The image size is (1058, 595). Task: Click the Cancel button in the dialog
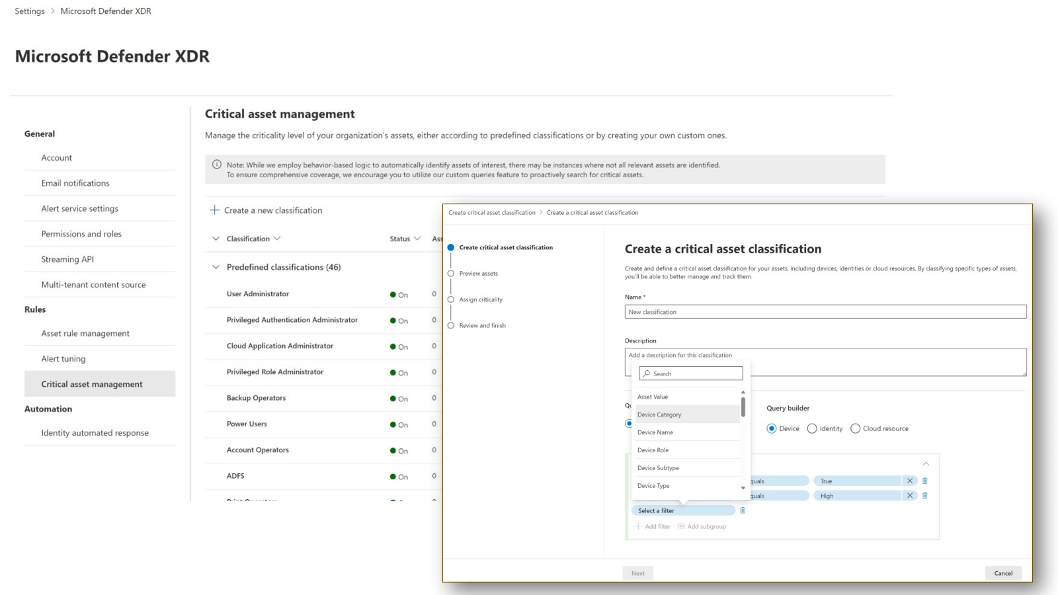pyautogui.click(x=1003, y=573)
